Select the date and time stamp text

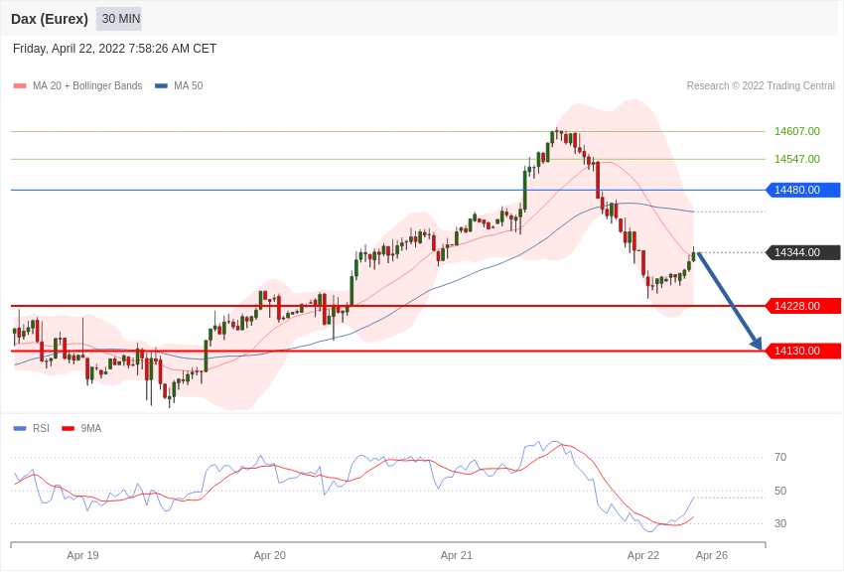[x=114, y=49]
